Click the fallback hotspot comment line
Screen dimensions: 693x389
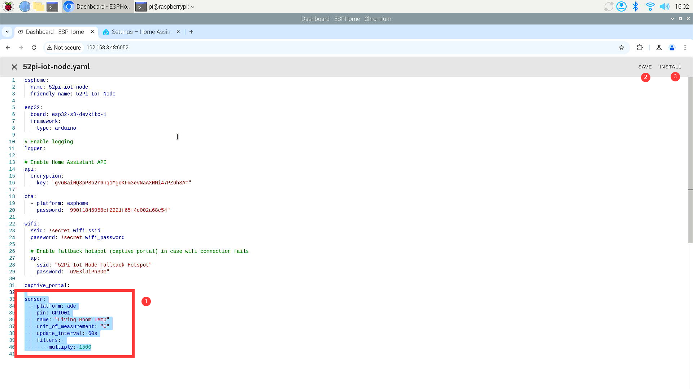[x=140, y=251]
